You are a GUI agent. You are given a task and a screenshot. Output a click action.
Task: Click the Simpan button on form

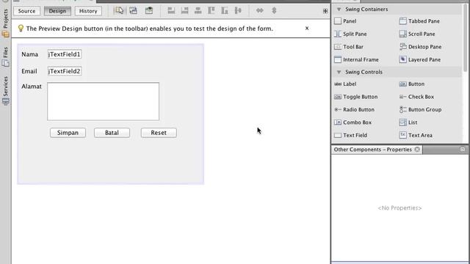(x=68, y=133)
